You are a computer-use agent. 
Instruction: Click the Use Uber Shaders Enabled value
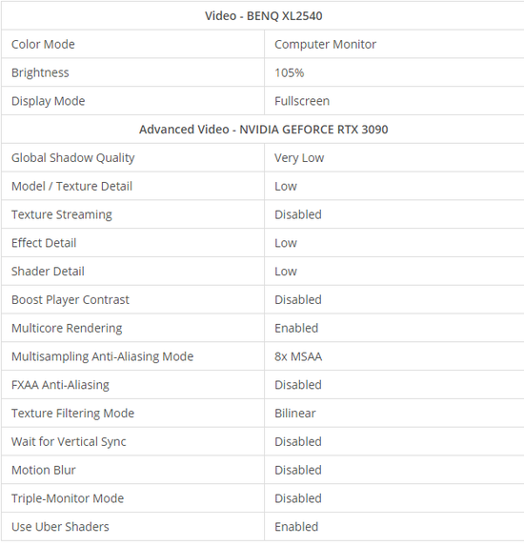[296, 527]
